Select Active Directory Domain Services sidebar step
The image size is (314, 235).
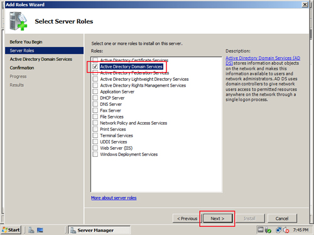pos(41,60)
